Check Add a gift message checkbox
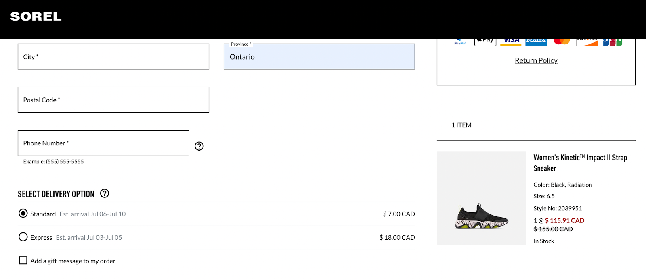The image size is (646, 280). pyautogui.click(x=23, y=261)
